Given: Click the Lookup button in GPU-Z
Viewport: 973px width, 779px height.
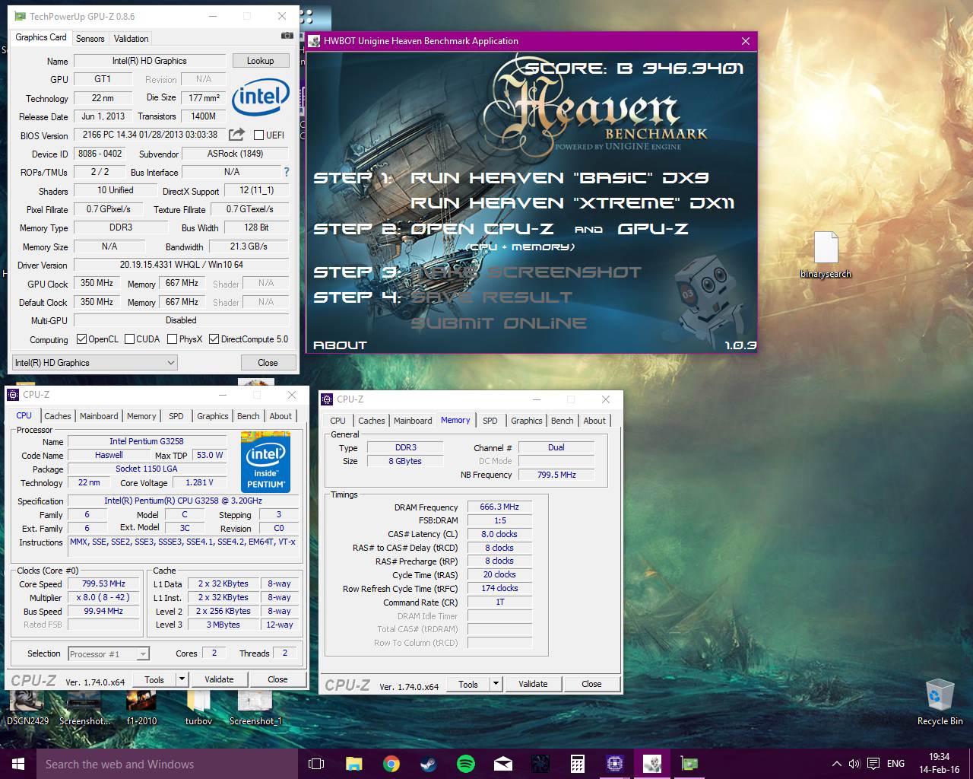Looking at the screenshot, I should coord(260,61).
